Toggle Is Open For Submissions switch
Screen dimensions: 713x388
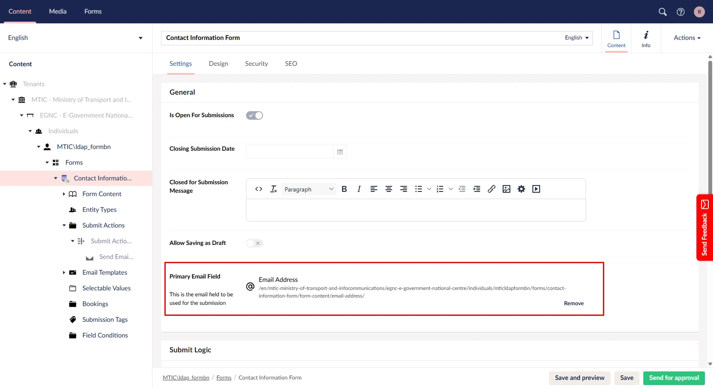[255, 115]
